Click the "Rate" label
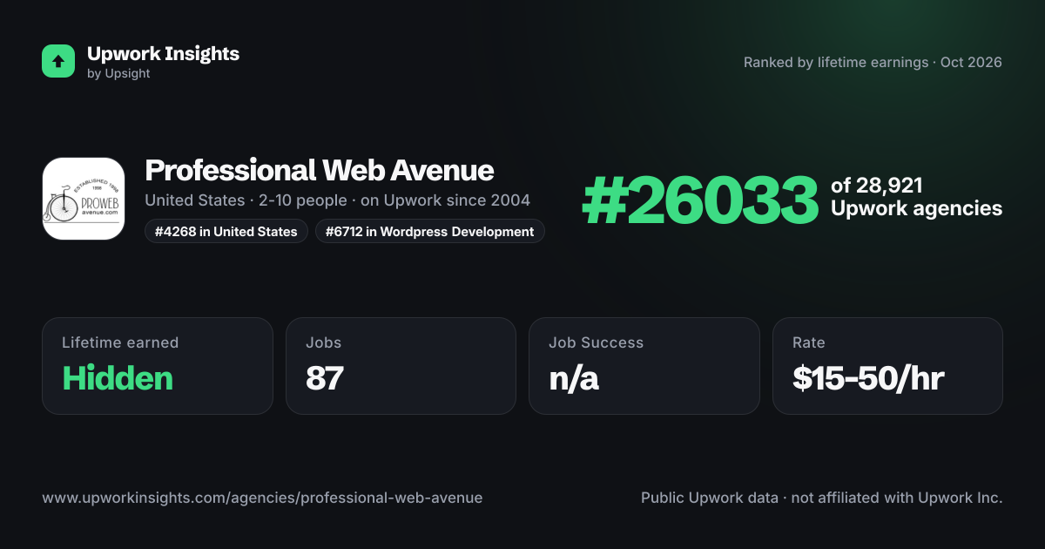 point(809,342)
